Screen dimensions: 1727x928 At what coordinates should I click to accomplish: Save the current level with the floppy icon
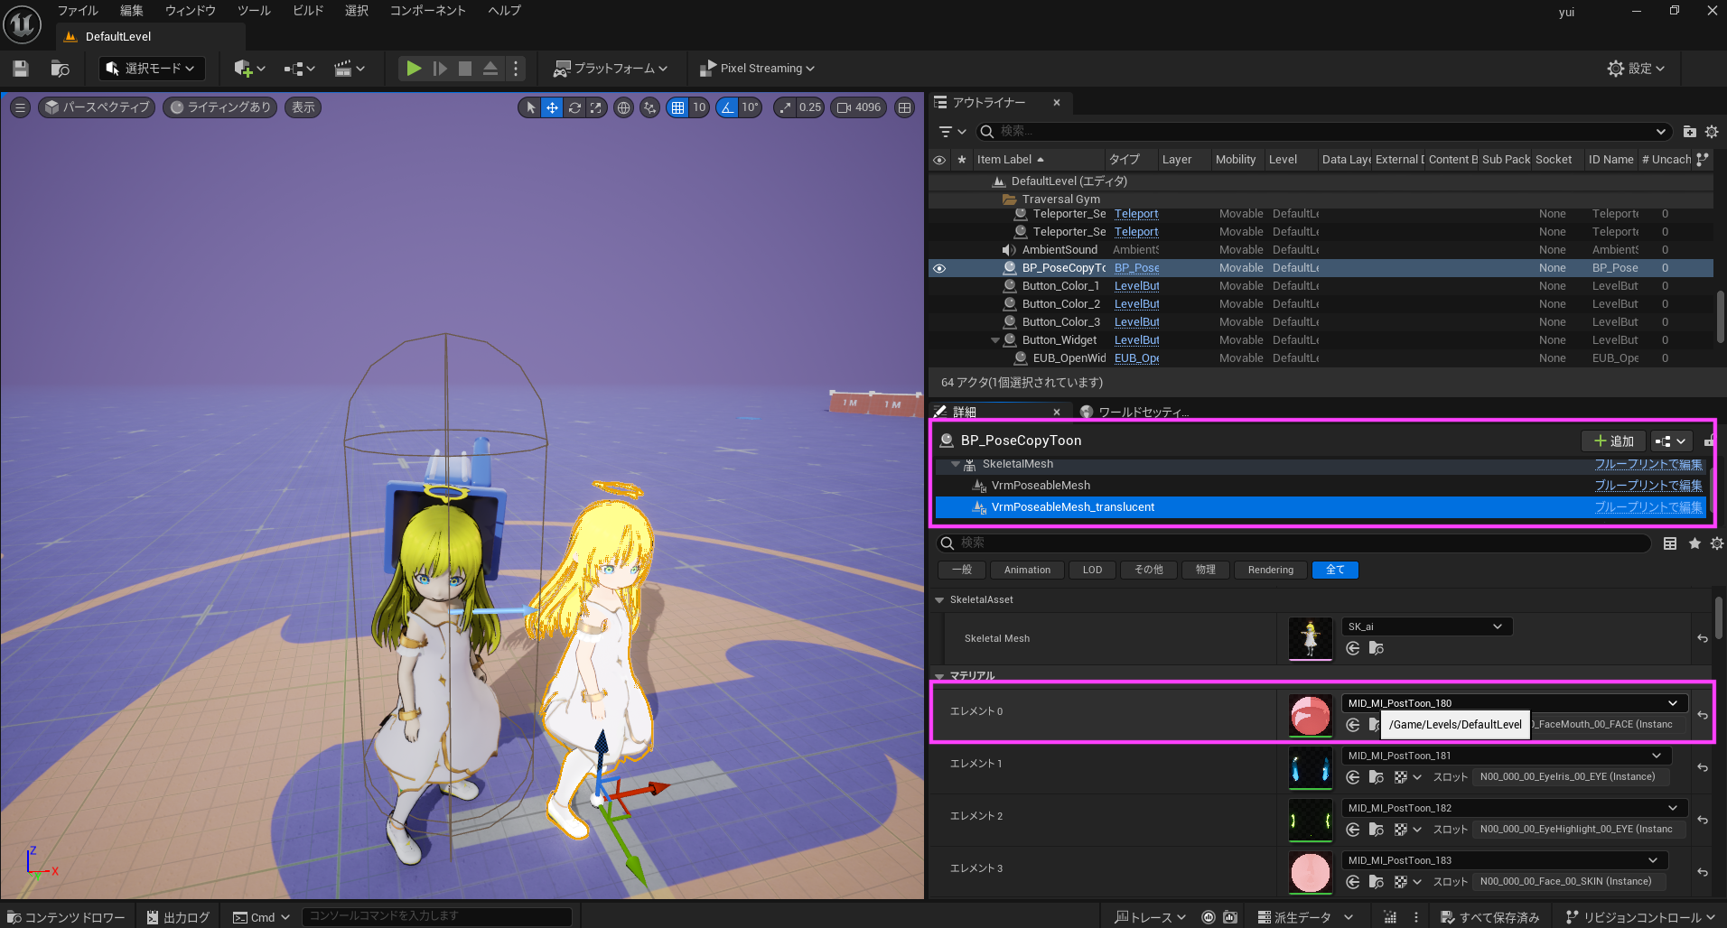click(x=21, y=69)
